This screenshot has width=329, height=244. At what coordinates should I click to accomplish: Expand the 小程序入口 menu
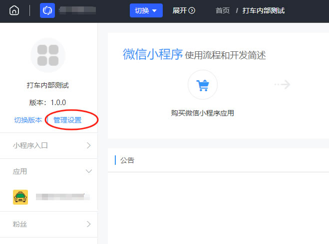pos(49,145)
